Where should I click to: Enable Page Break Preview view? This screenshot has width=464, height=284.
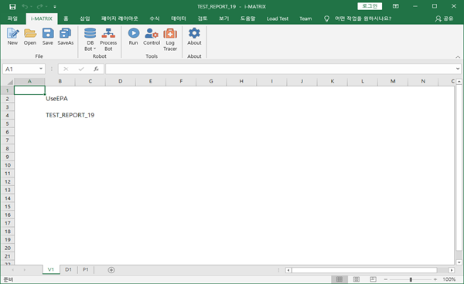374,279
